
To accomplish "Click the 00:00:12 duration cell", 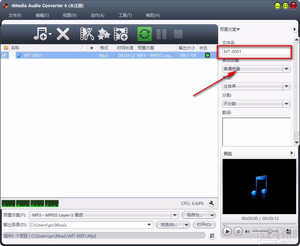I will point(126,55).
